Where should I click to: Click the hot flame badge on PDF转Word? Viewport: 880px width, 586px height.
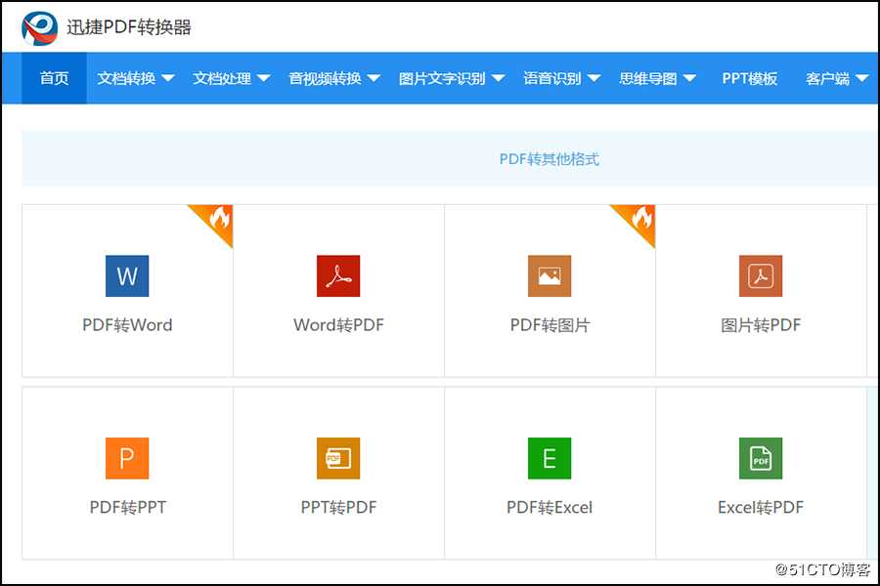pyautogui.click(x=218, y=219)
